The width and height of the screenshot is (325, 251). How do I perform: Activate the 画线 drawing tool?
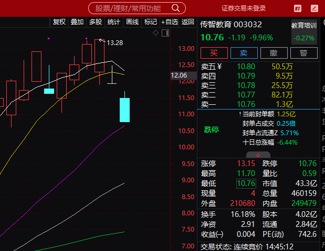132,22
